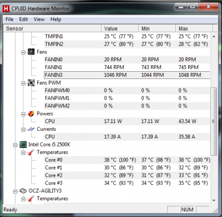Image resolution: width=222 pixels, height=217 pixels.
Task: Click the Powers flame icon
Action: (x=31, y=114)
